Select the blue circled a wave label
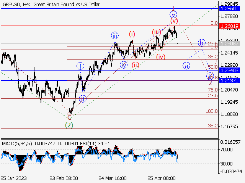This screenshot has width=245, height=183. click(186, 66)
